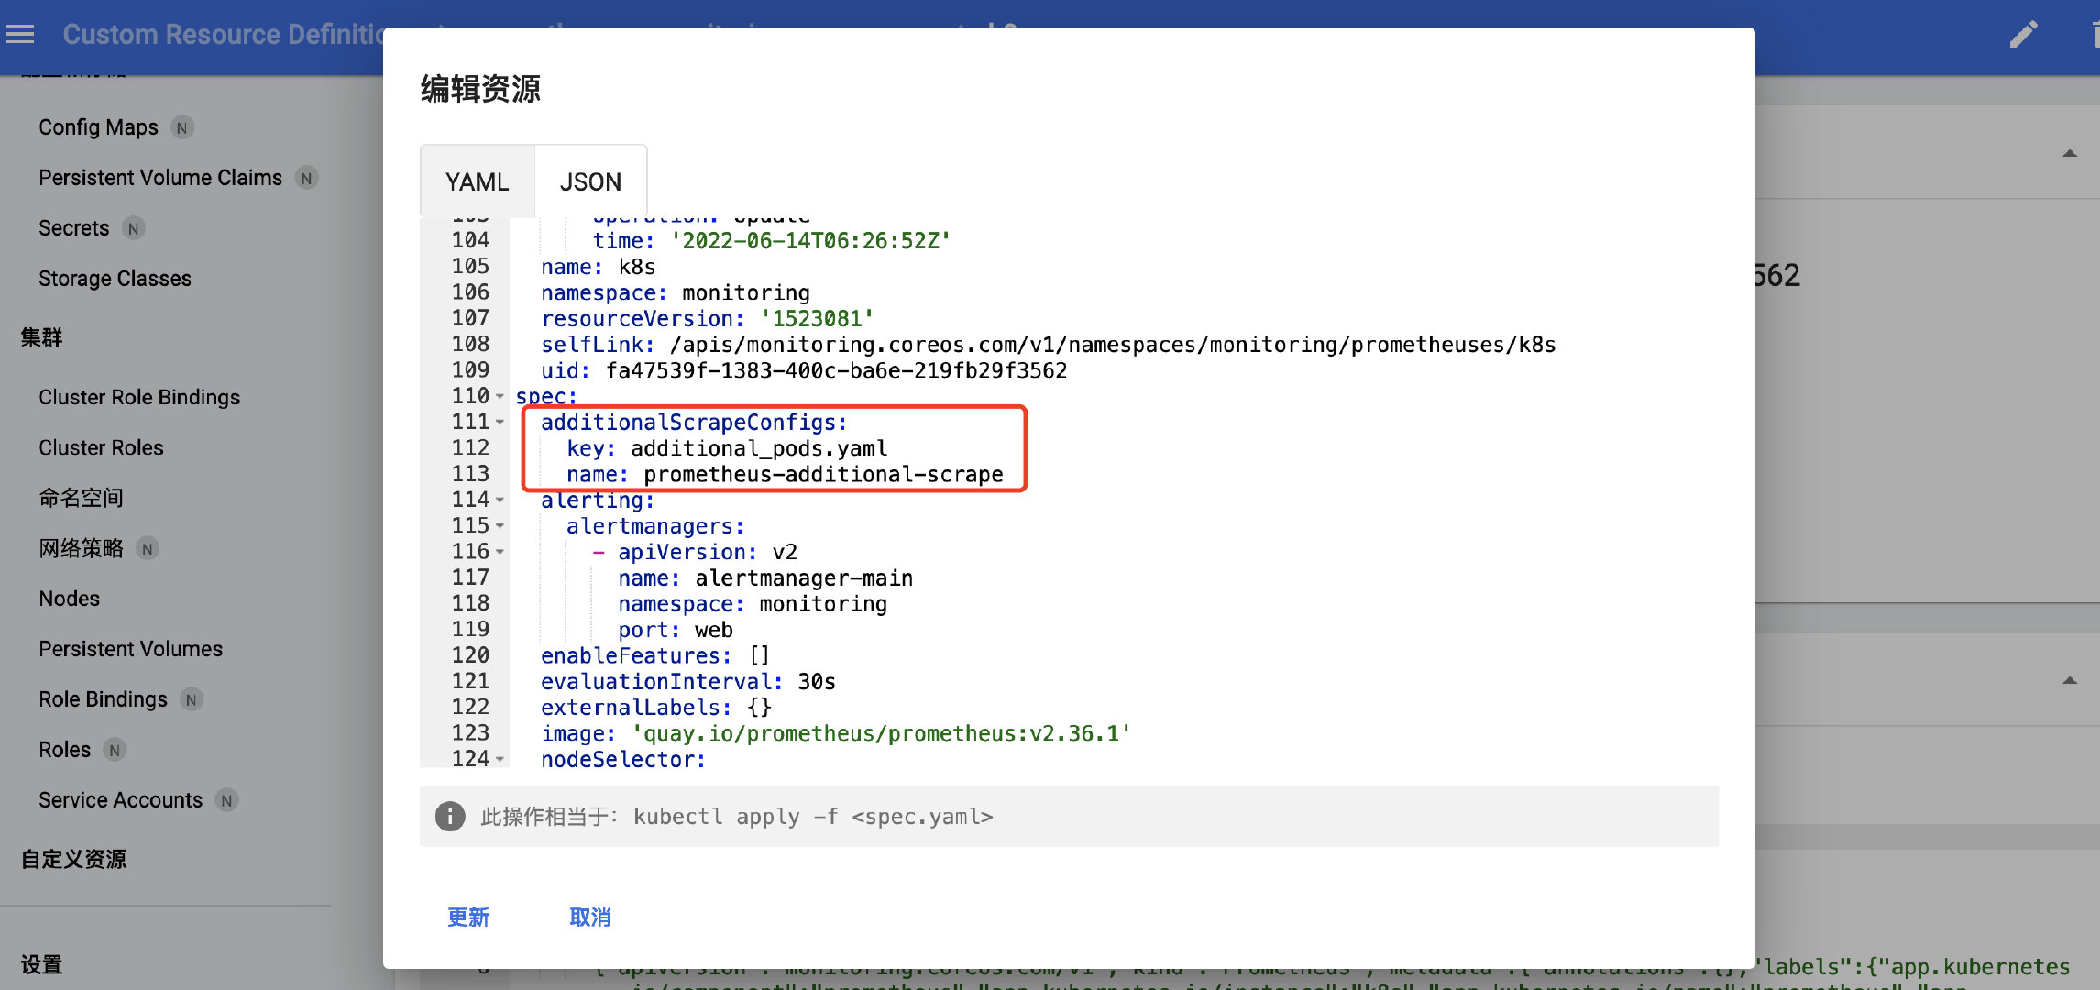This screenshot has height=990, width=2100.
Task: Select Config Maps in the sidebar
Action: pos(98,126)
